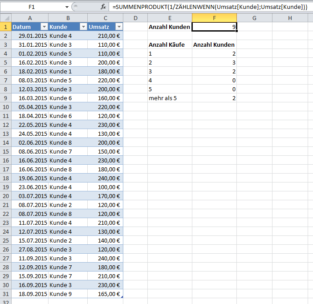
Task: Select column B header
Action: 68,18
